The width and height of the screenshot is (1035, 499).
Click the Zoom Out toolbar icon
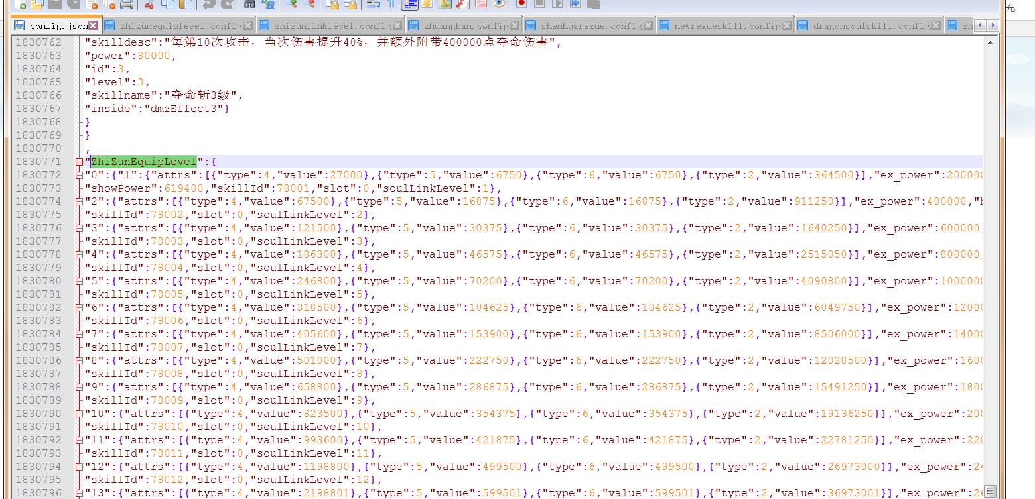click(x=309, y=4)
